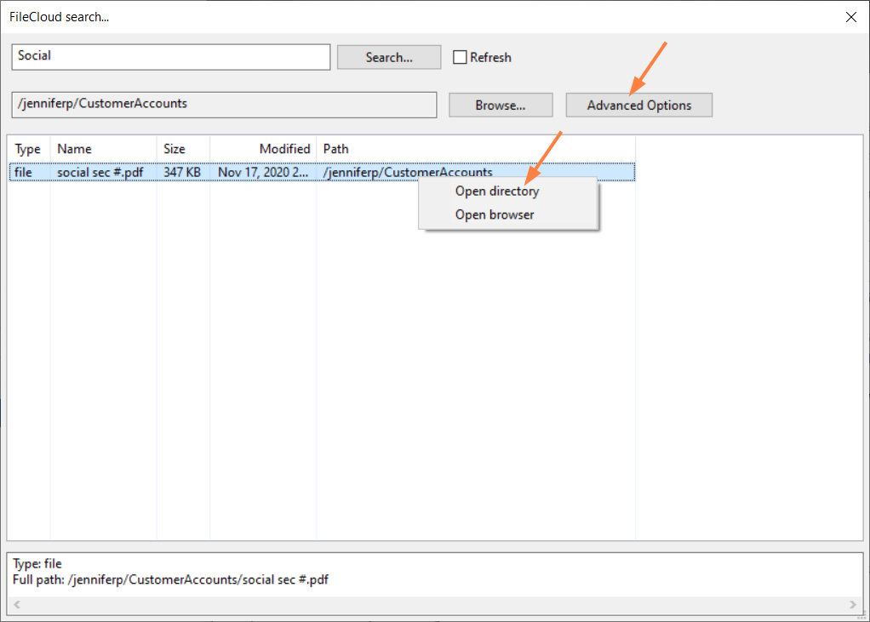
Task: Sort results by Path column header
Action: 475,149
